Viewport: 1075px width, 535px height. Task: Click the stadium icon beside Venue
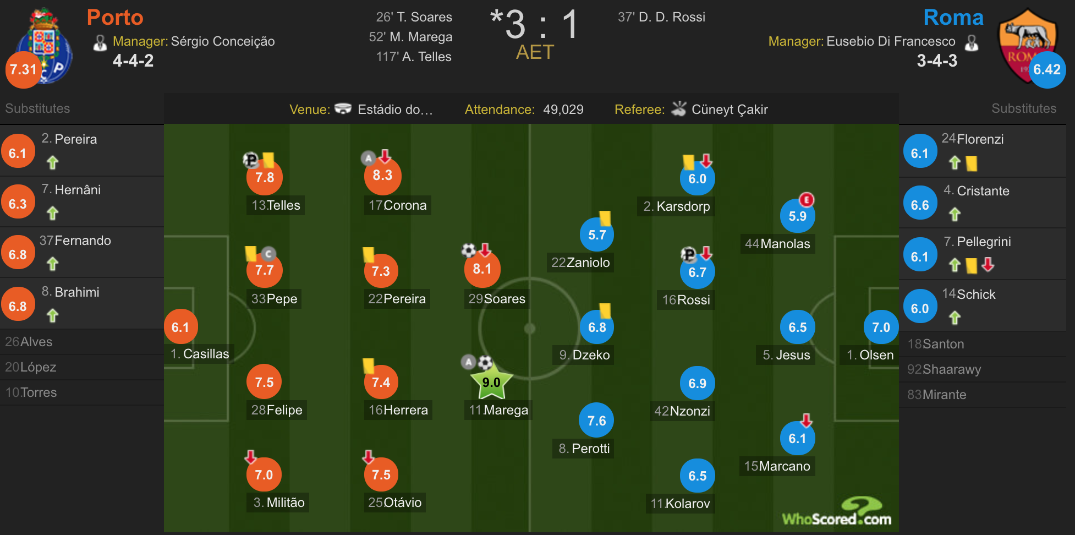click(x=343, y=108)
